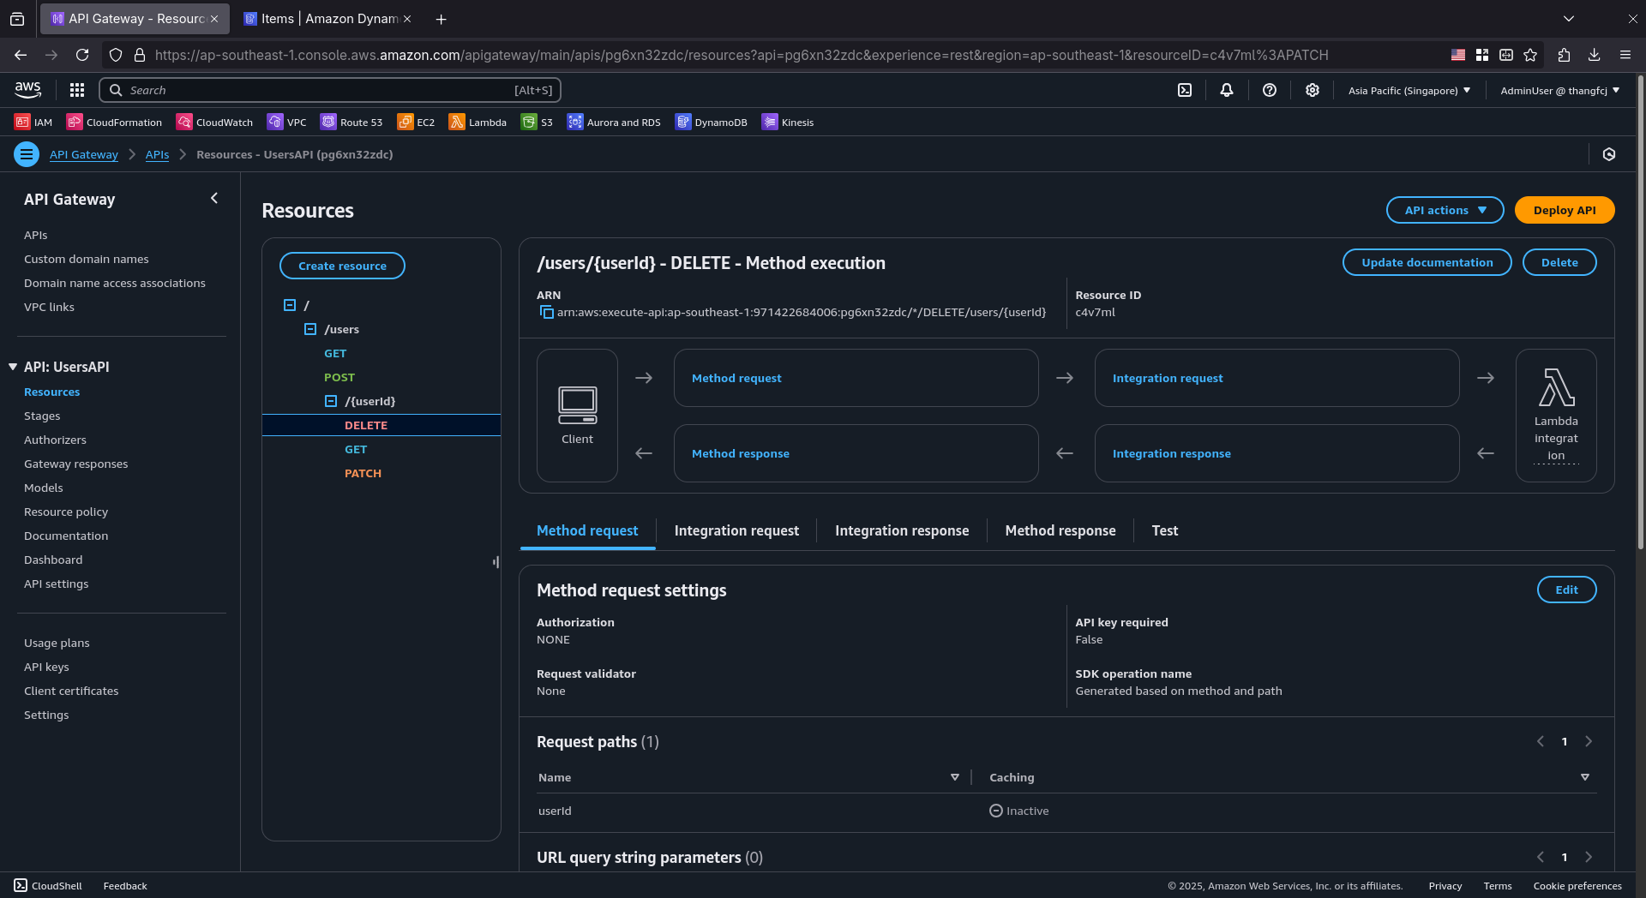Reload the browser page

pos(82,55)
